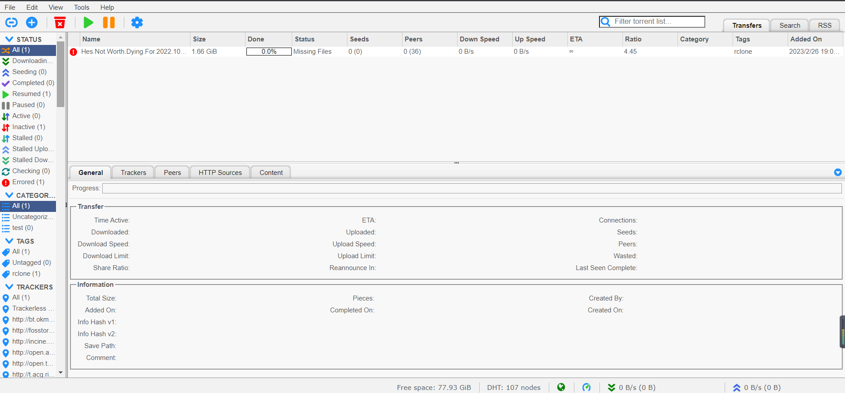Sort torrents by Size column
Image resolution: width=845 pixels, height=393 pixels.
tap(217, 39)
